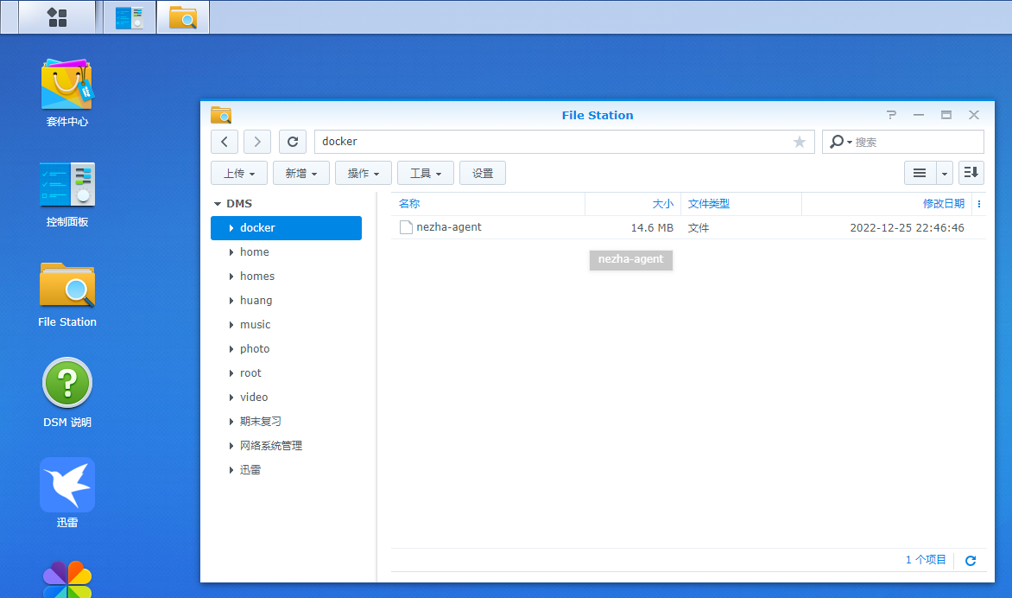Select the homes folder in tree

[256, 277]
